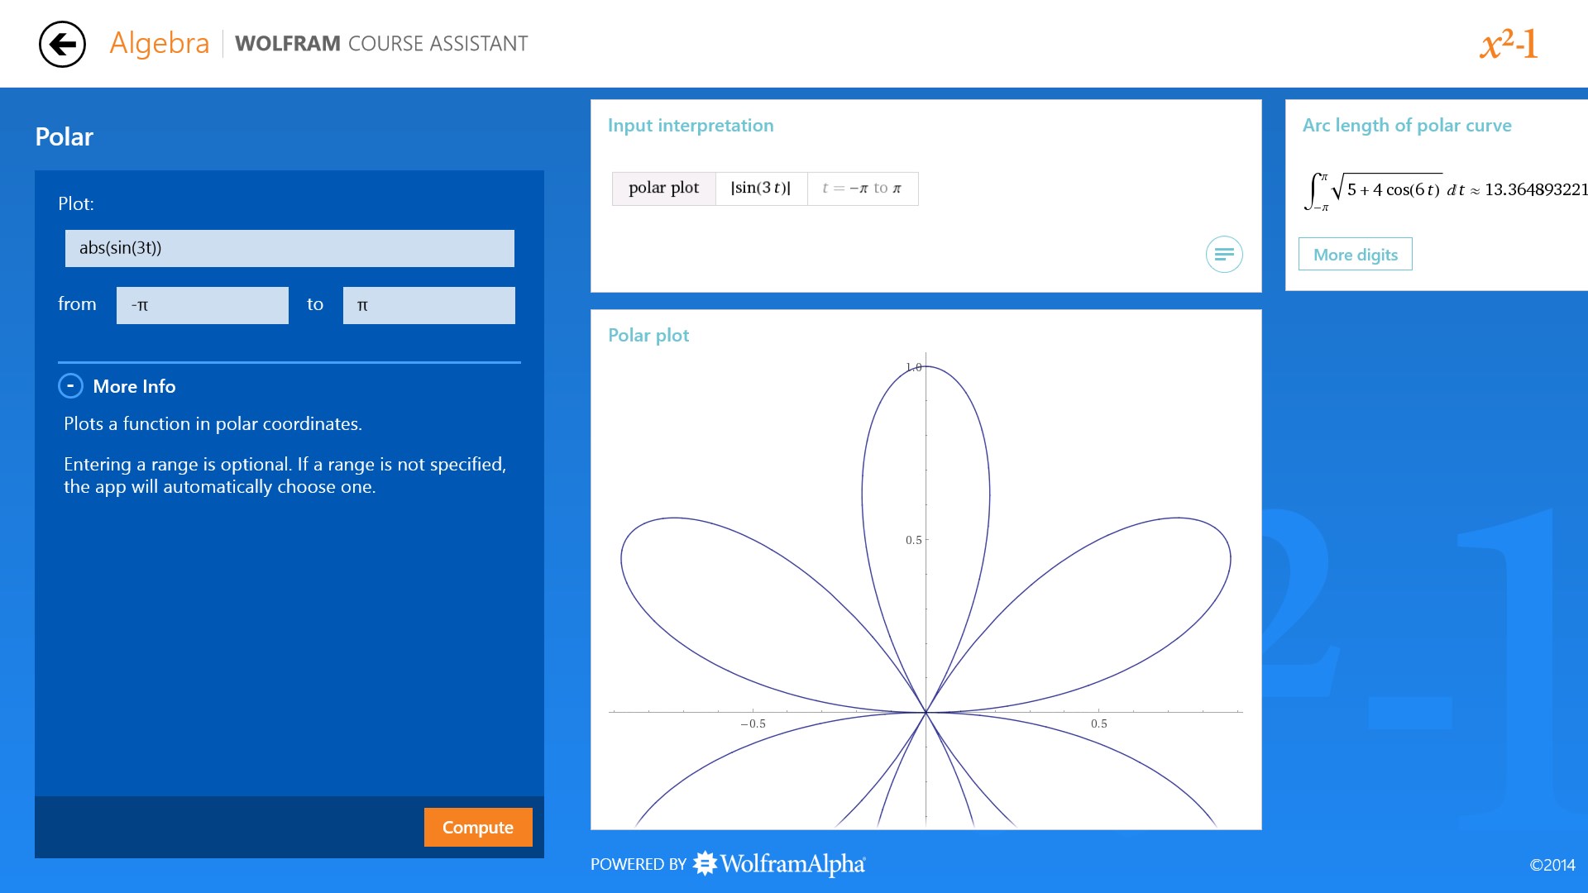The image size is (1588, 893).
Task: Click the 'polar plot' interpretation cell
Action: pos(663,189)
